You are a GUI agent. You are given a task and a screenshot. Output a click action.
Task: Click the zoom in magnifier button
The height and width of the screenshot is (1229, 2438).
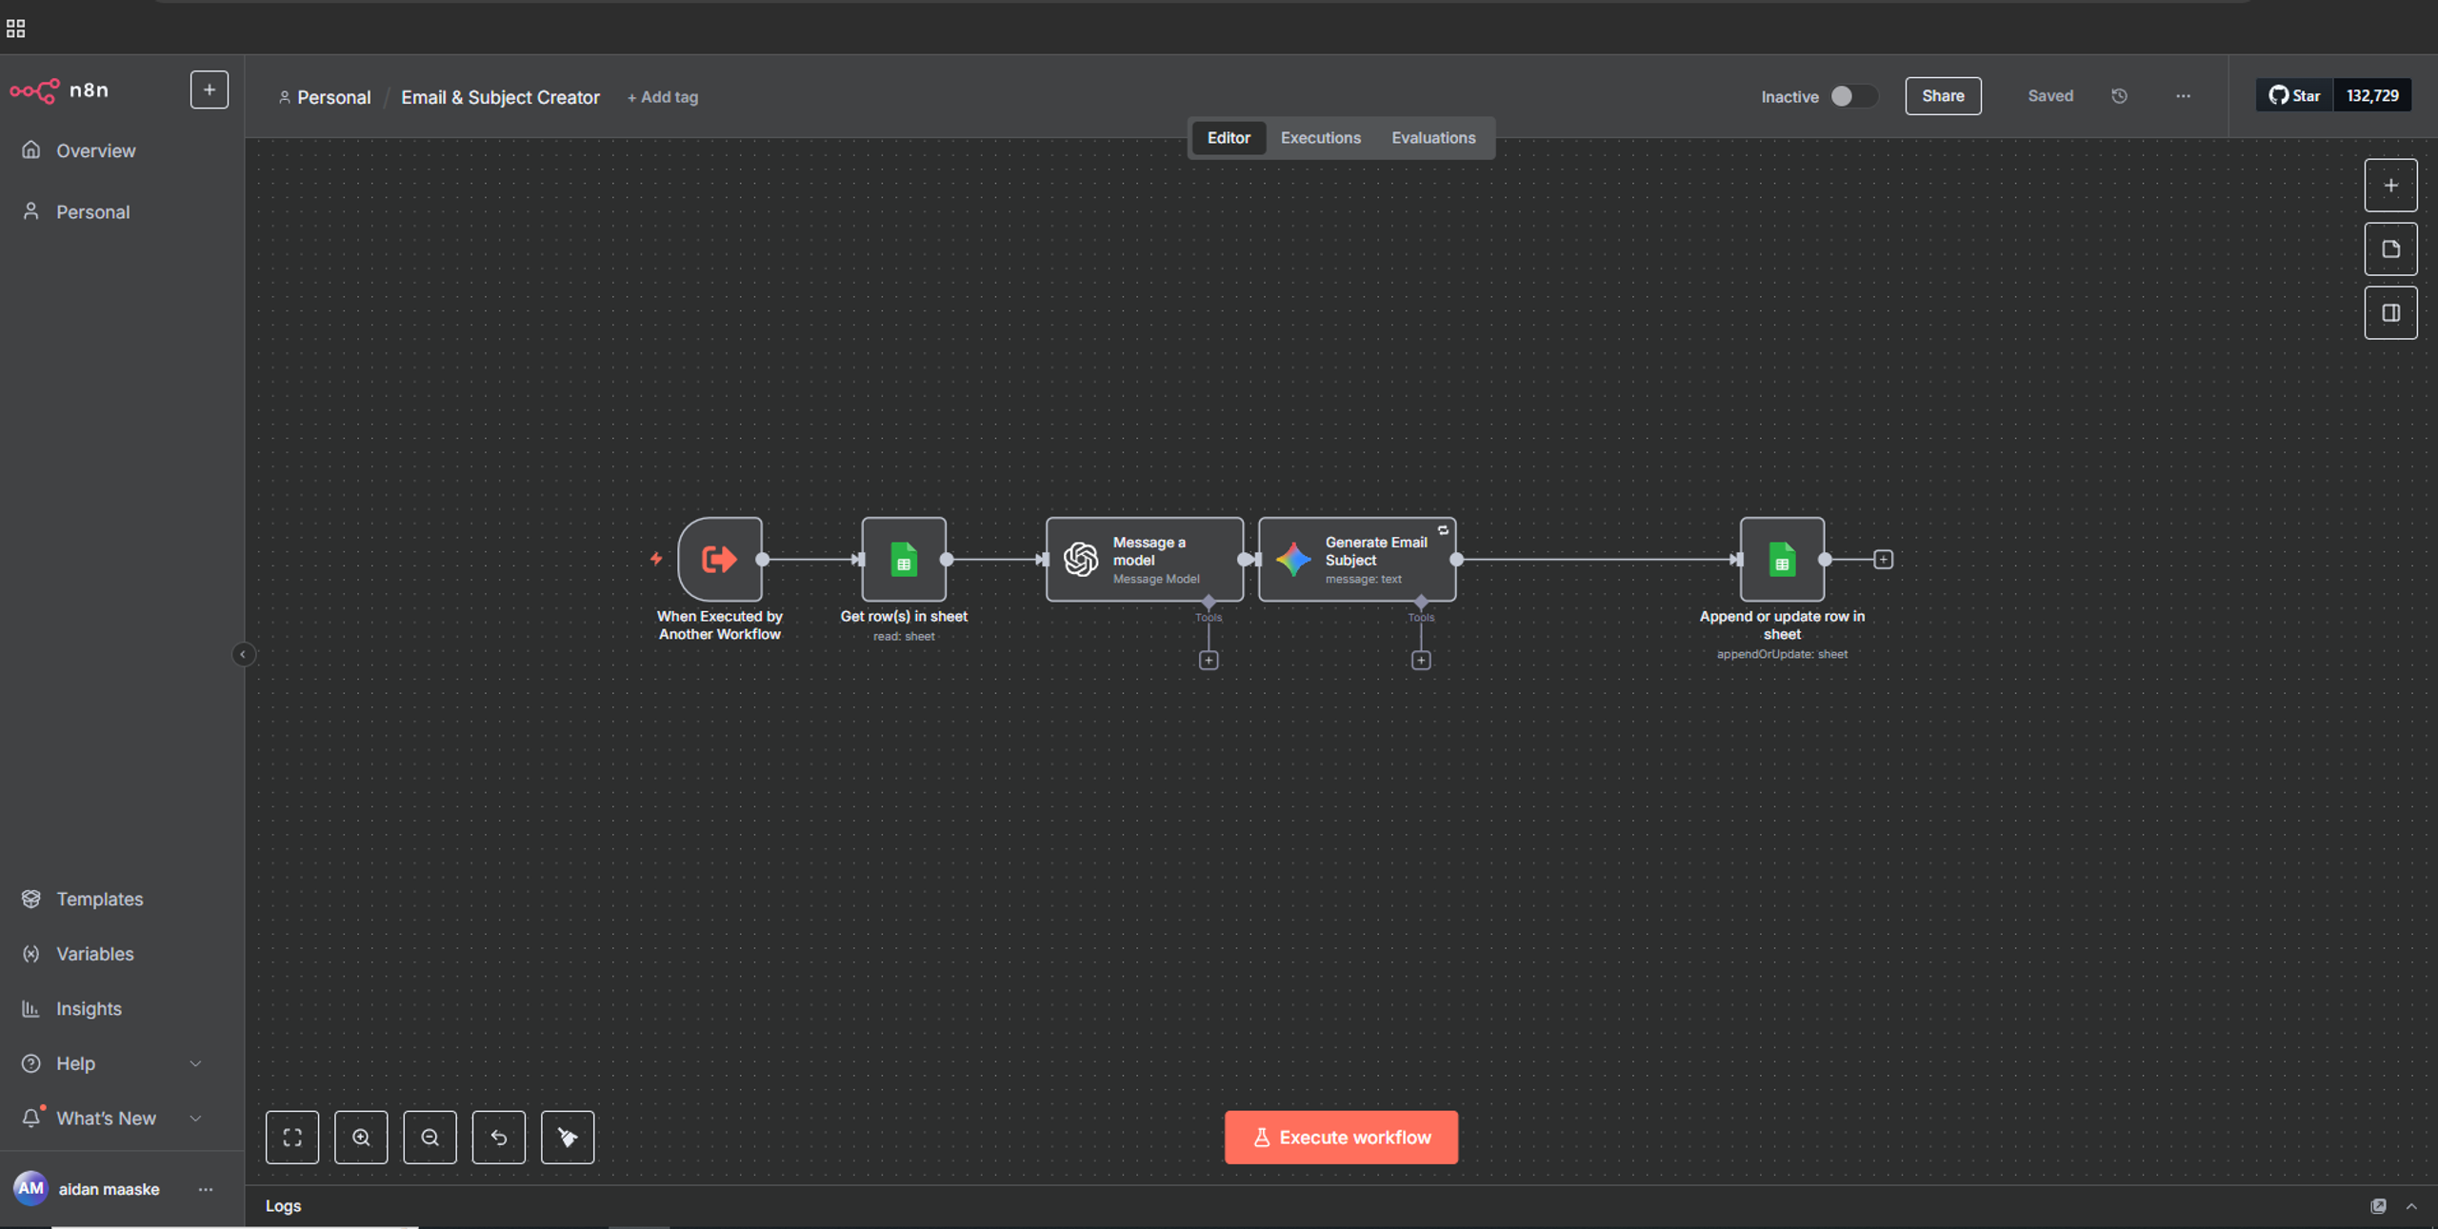361,1138
